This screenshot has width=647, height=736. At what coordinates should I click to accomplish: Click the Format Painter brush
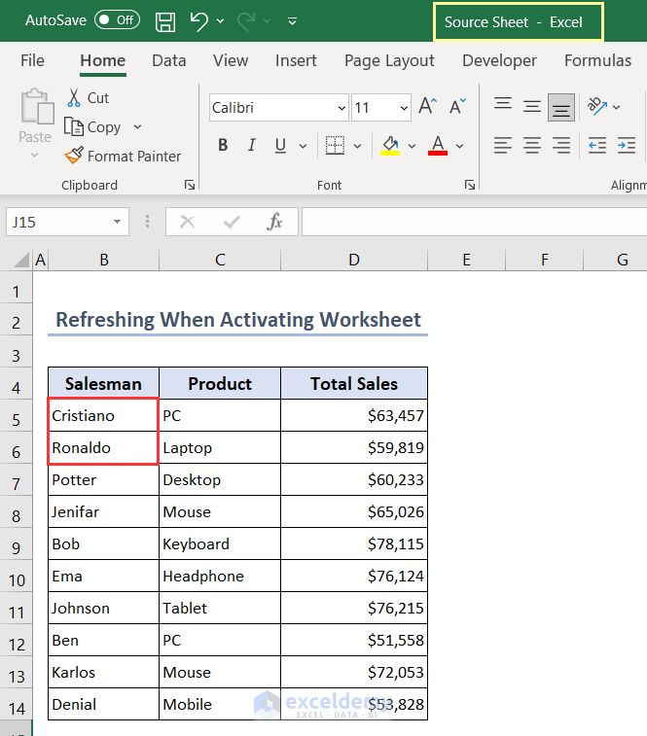[x=74, y=156]
